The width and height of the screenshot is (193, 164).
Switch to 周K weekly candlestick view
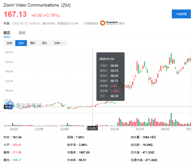pos(33,43)
